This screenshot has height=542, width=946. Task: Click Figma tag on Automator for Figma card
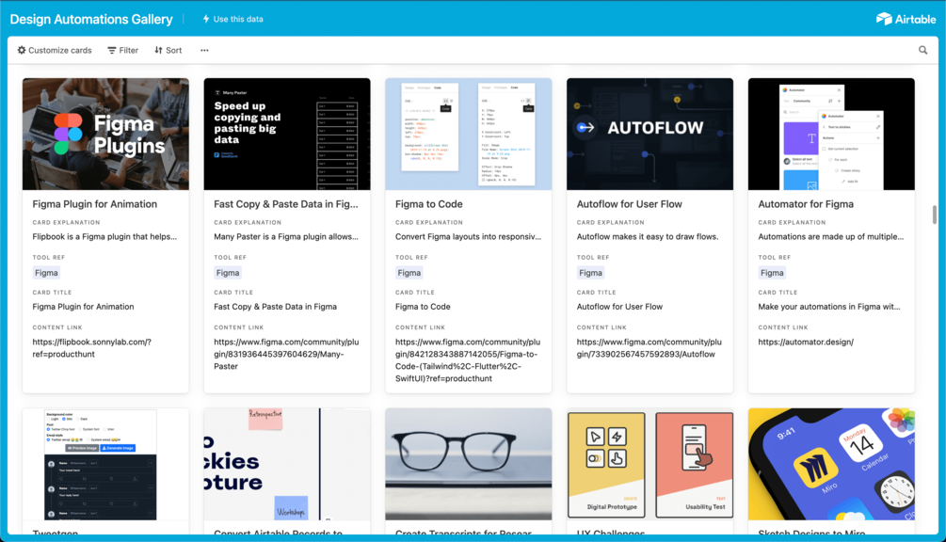pyautogui.click(x=772, y=273)
